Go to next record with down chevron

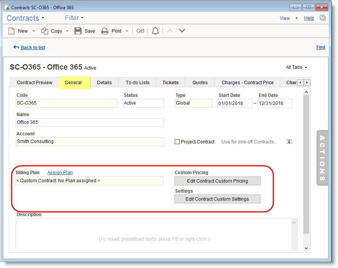coord(182,31)
